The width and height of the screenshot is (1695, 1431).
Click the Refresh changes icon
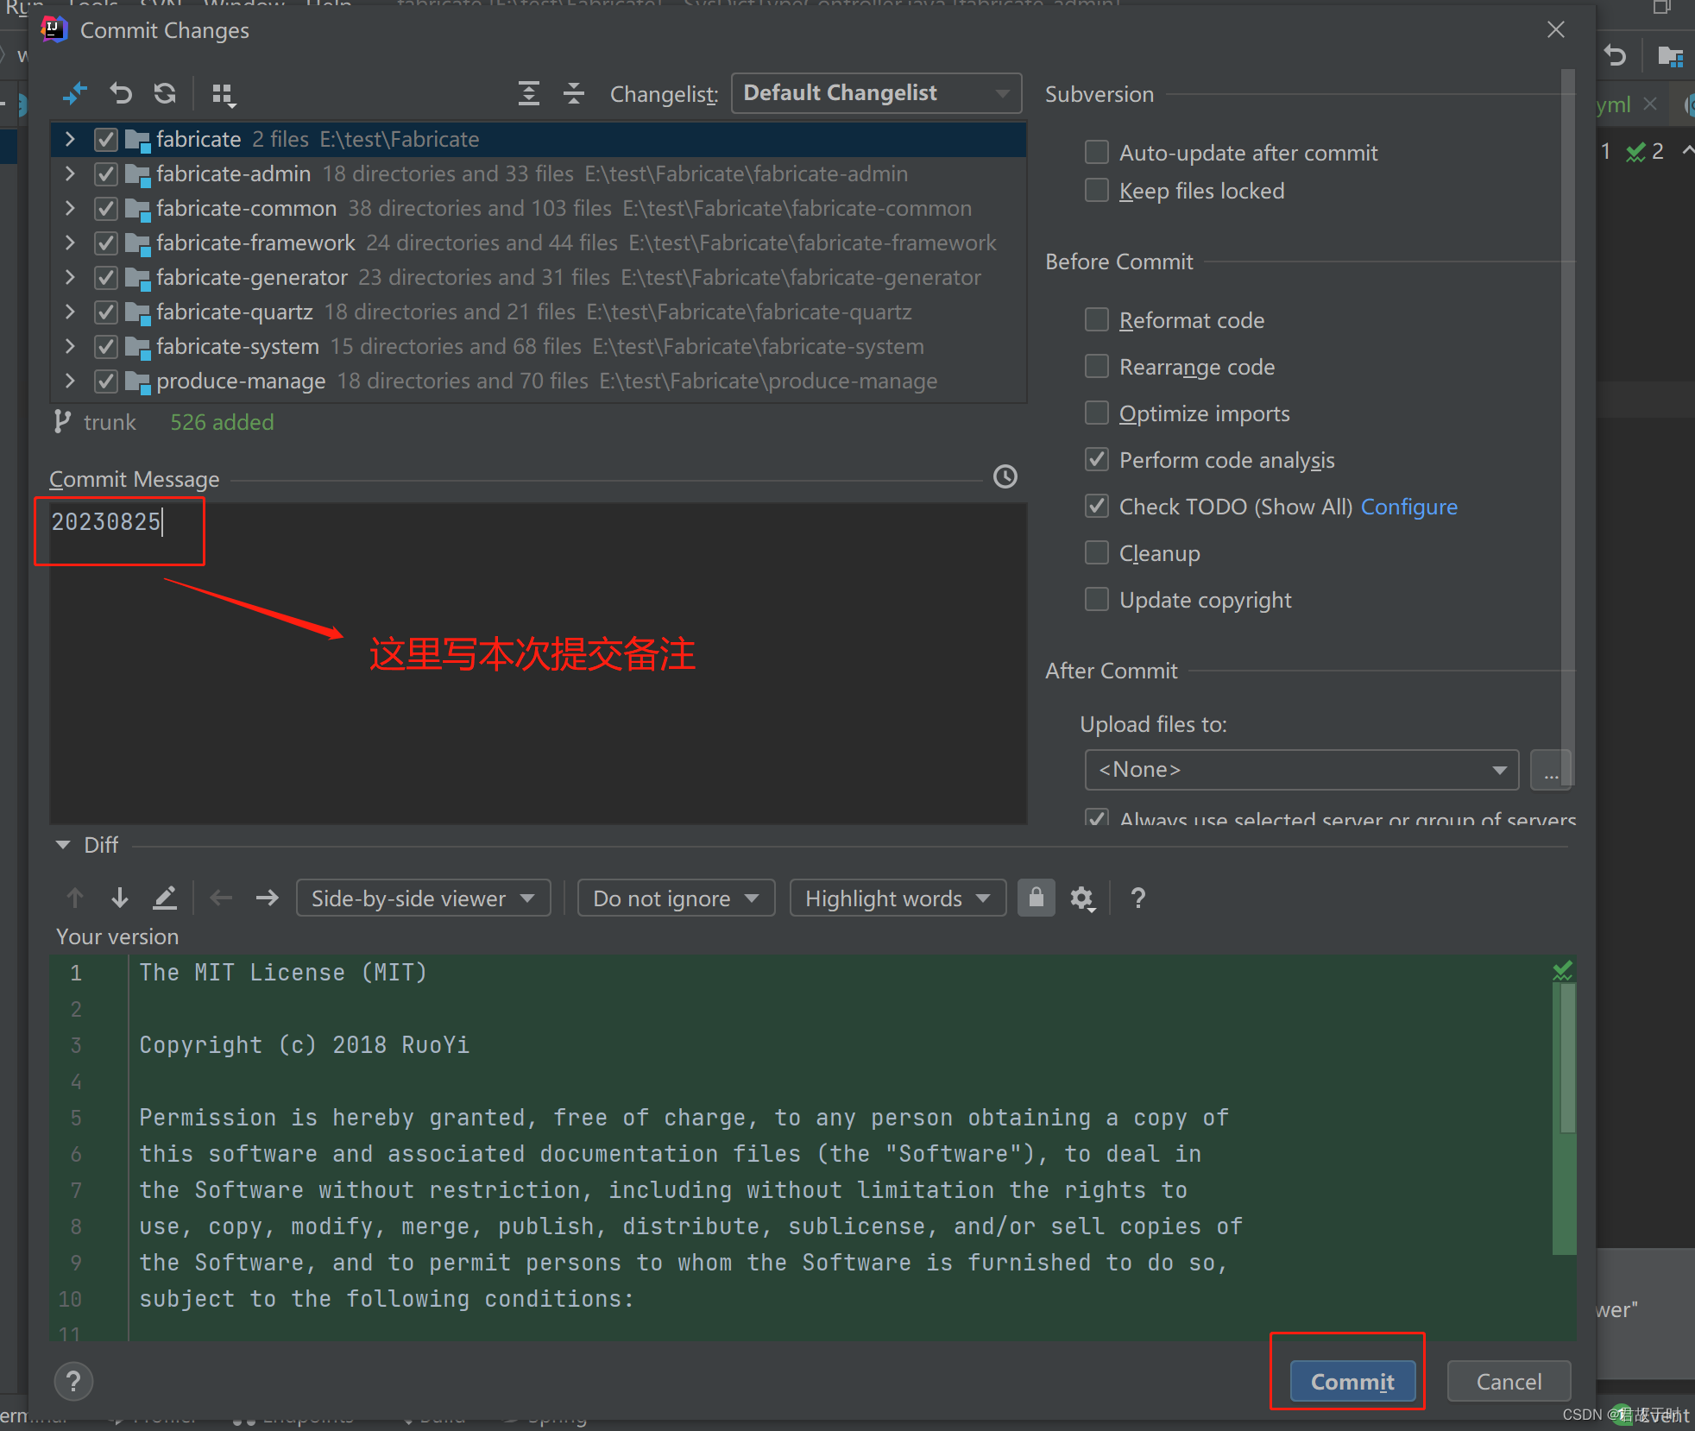(165, 93)
